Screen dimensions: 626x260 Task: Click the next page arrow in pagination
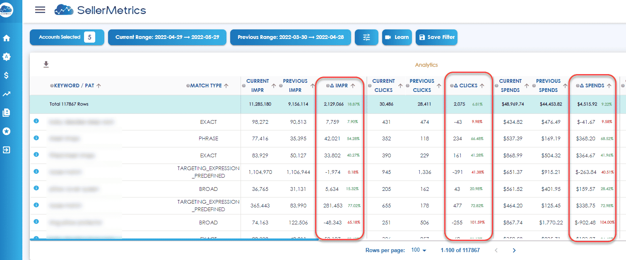click(x=514, y=250)
